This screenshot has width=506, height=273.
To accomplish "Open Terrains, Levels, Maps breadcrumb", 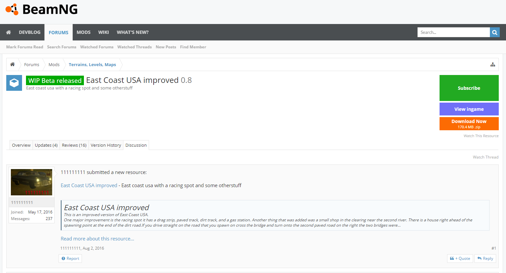I will pos(92,64).
